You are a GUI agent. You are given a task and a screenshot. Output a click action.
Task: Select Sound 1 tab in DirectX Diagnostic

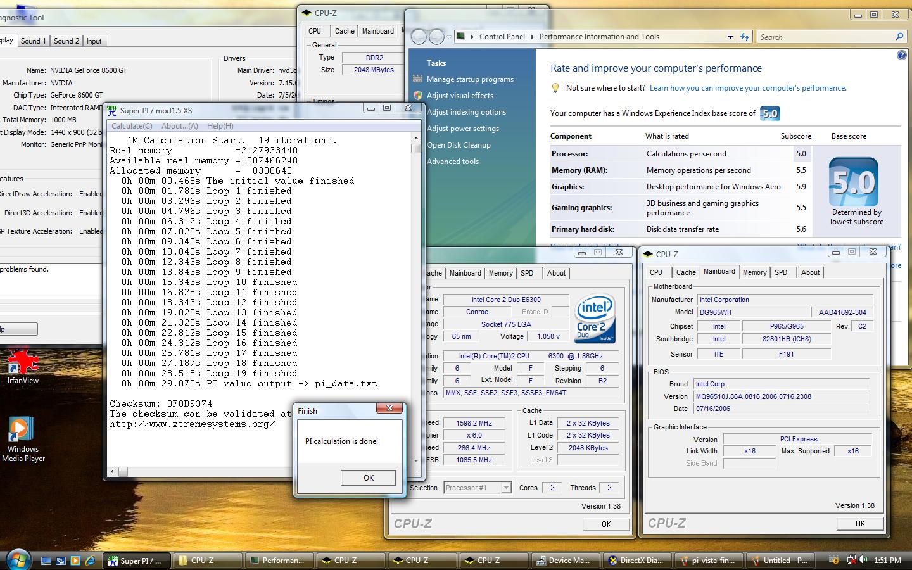34,41
